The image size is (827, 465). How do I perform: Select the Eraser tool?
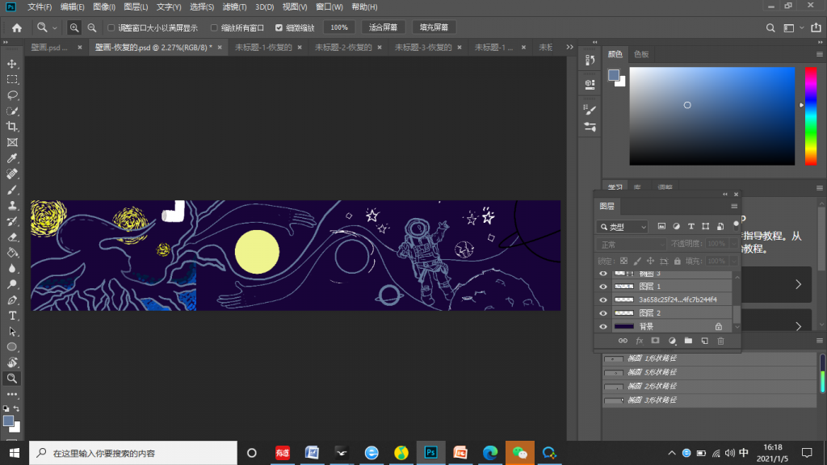tap(11, 237)
